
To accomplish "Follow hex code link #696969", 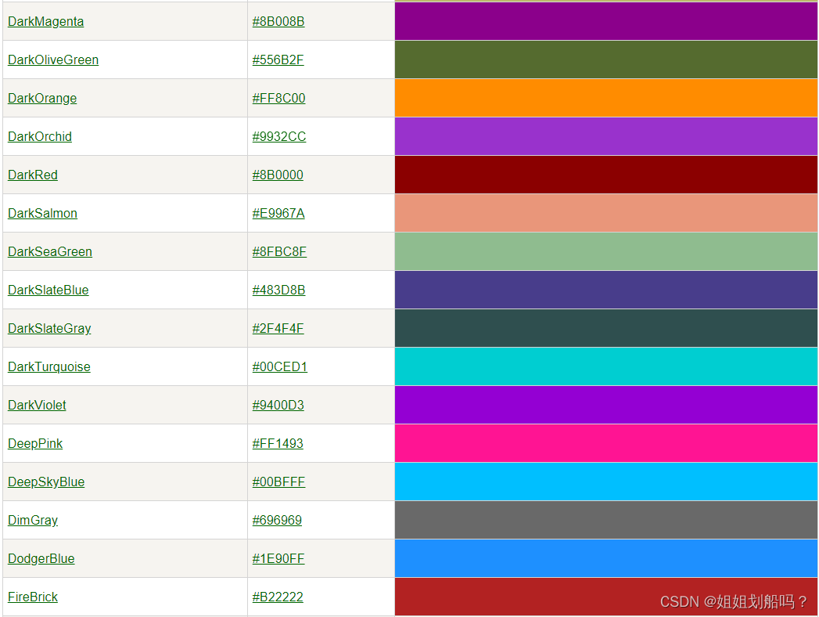I will click(x=277, y=520).
